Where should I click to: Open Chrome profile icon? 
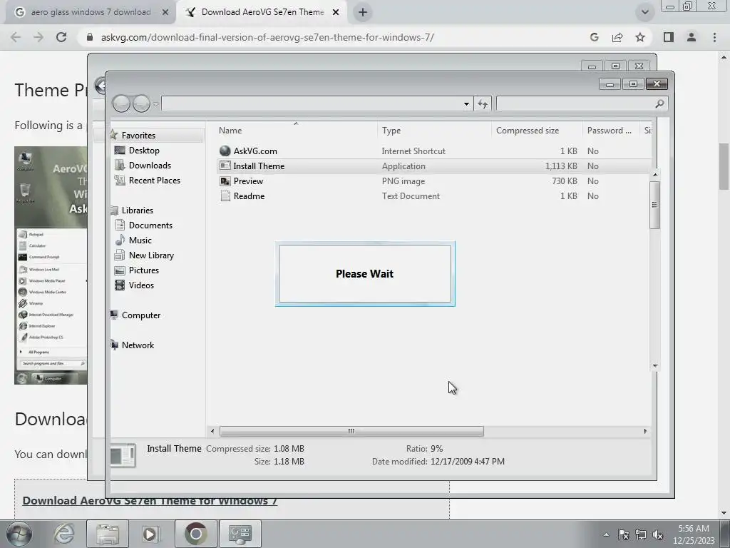(692, 37)
